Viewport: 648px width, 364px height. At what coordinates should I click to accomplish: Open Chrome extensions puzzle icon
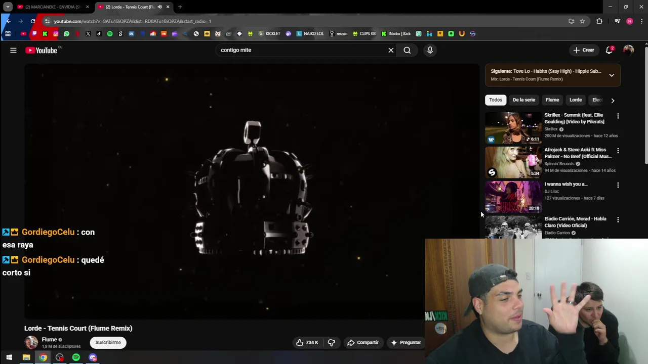click(x=599, y=21)
